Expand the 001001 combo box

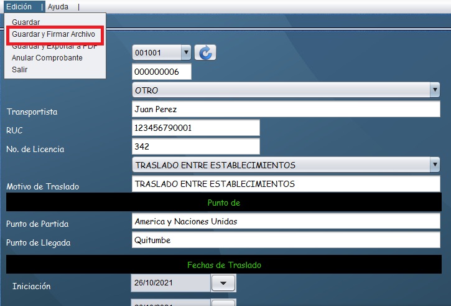pos(185,53)
